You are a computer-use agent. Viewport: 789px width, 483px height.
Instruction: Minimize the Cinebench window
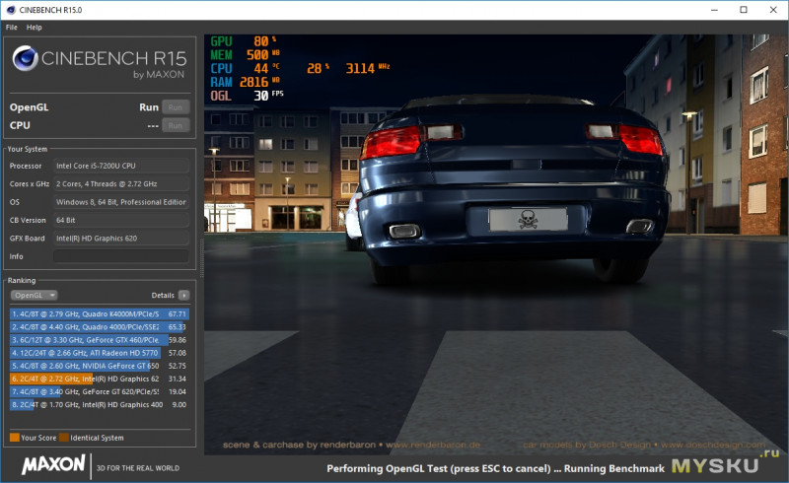[714, 10]
